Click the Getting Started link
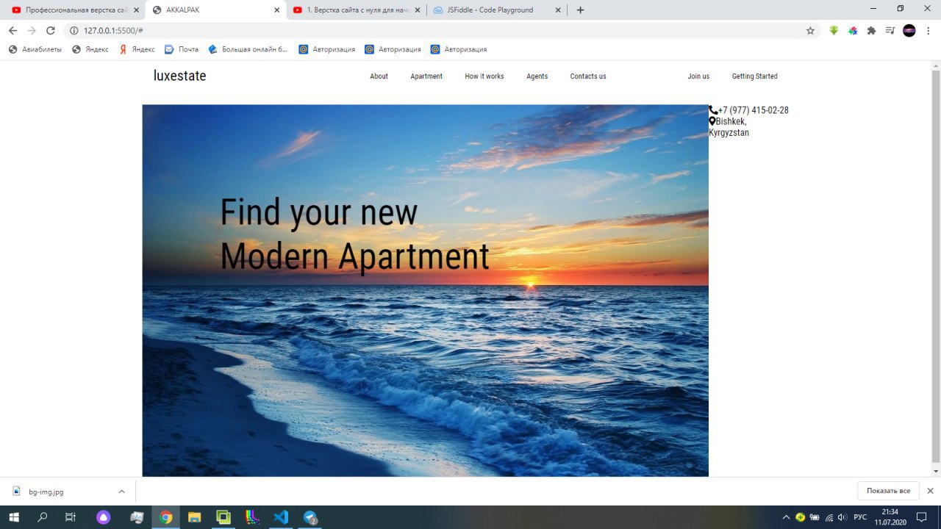 pyautogui.click(x=754, y=76)
